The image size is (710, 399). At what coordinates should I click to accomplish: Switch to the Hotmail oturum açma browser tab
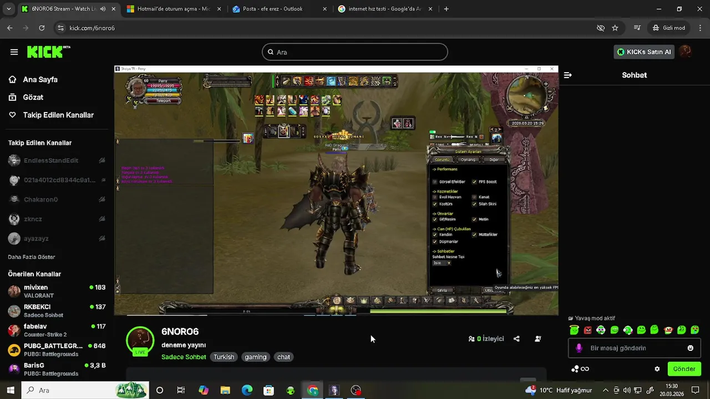[173, 9]
